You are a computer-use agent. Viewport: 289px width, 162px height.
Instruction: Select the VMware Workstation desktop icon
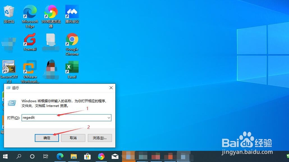(x=30, y=72)
